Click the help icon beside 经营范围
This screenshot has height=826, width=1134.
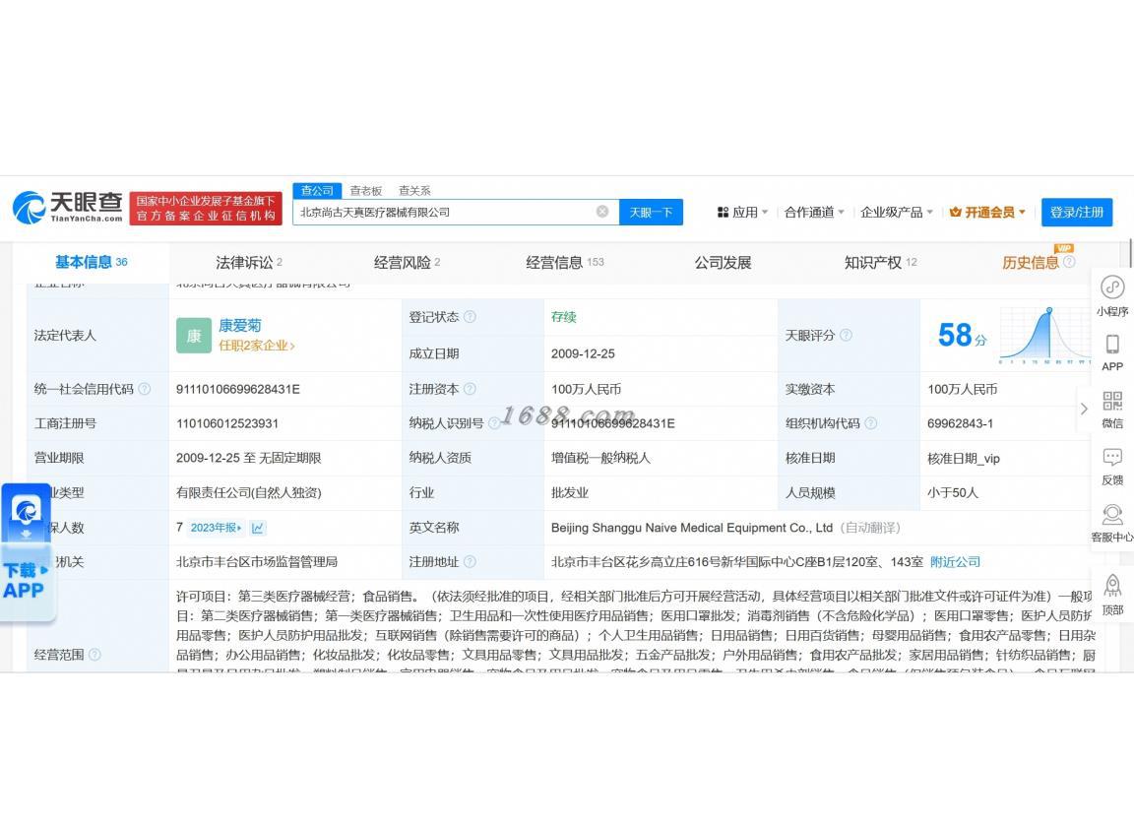tap(94, 655)
